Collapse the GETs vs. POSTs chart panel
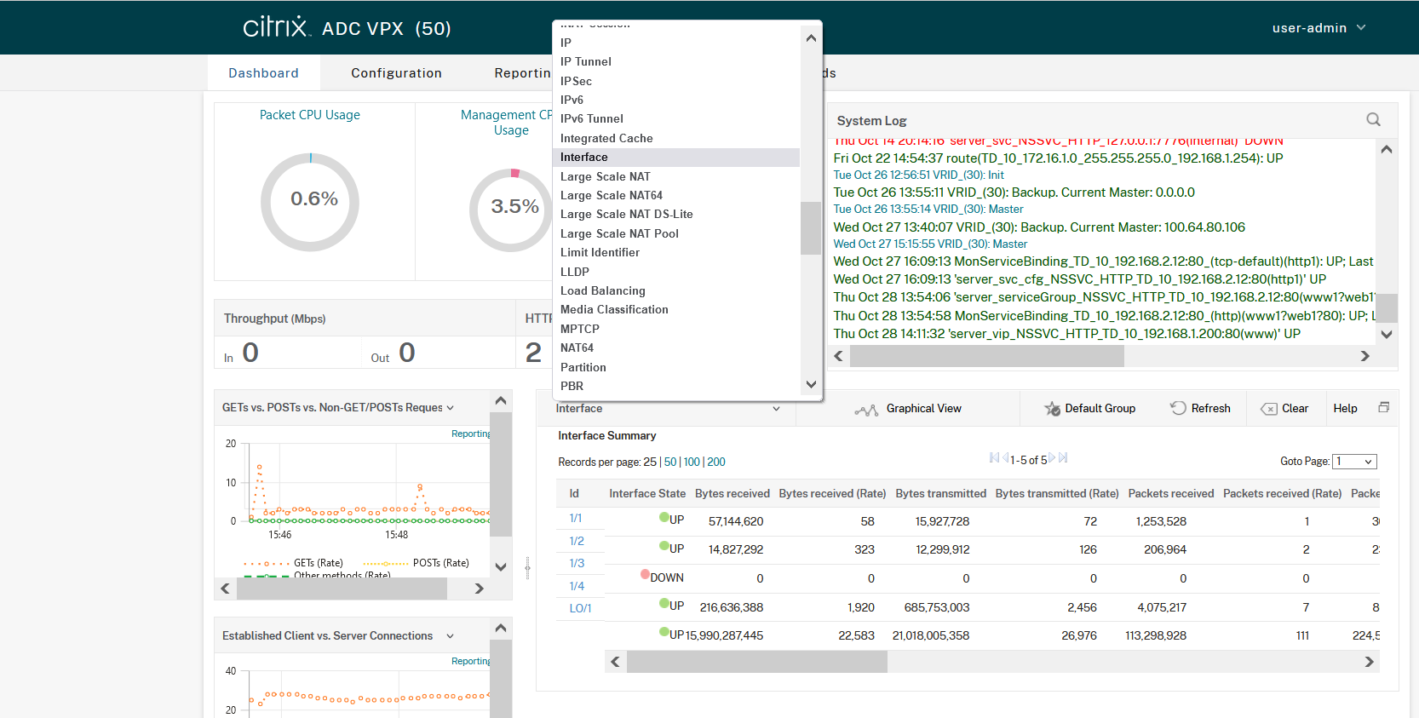Screen dimensions: 1419x718 click(x=501, y=400)
